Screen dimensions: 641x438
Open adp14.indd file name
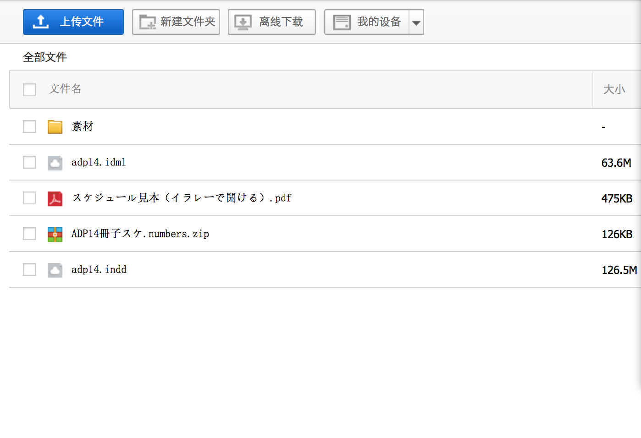click(99, 269)
